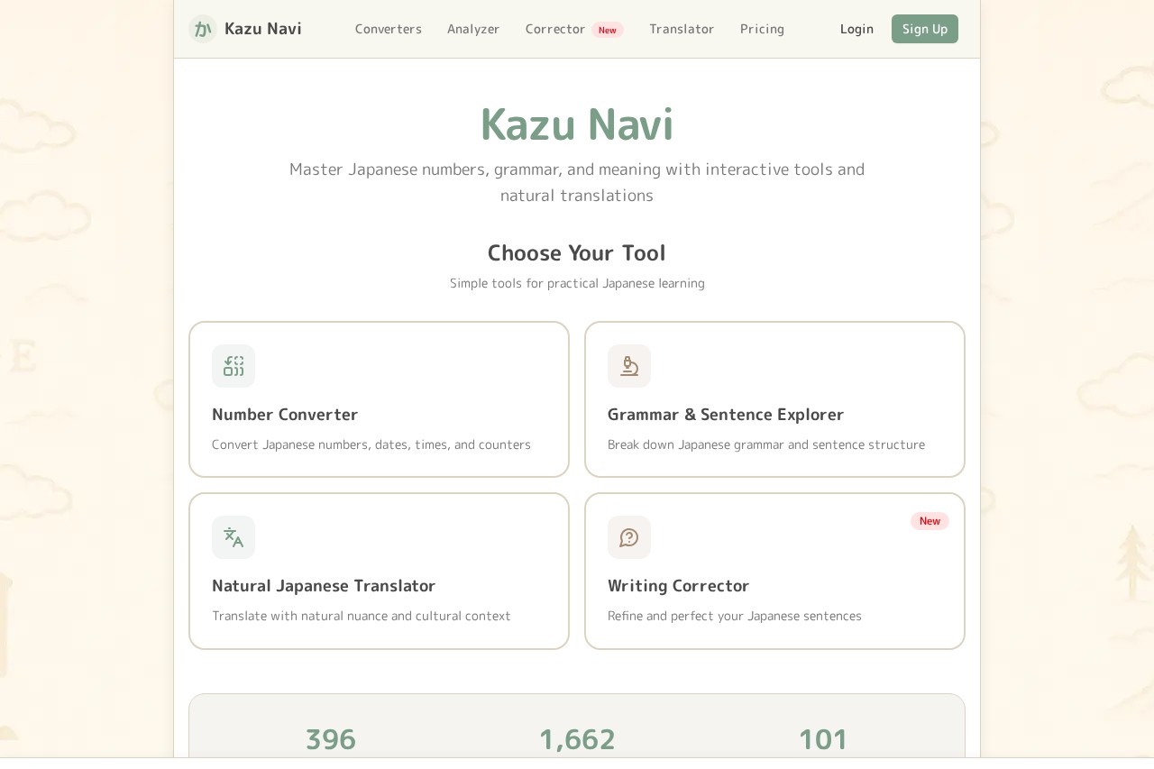The width and height of the screenshot is (1154, 769).
Task: Open the Grammar & Sentence Explorer card
Action: [x=774, y=399]
